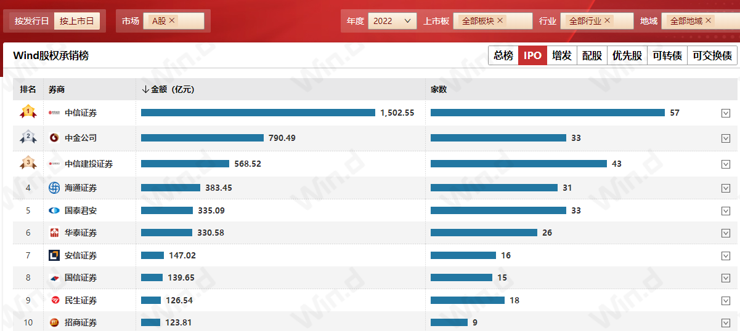
Task: Open the 市场 selection box
Action: 174,21
